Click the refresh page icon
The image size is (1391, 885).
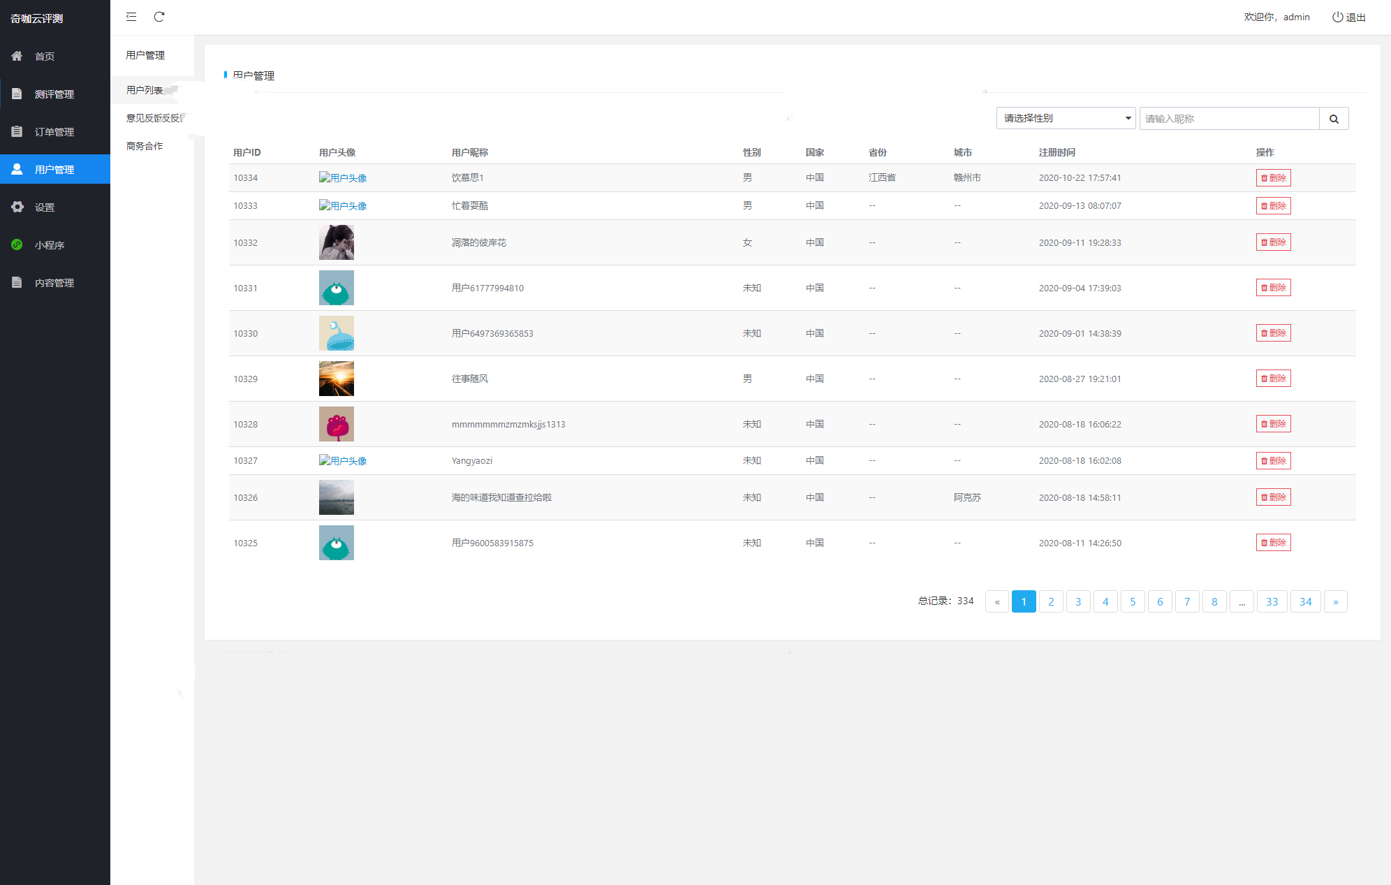tap(159, 17)
